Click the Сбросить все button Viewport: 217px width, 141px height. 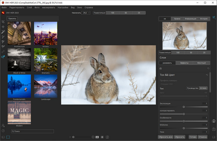coord(165,137)
